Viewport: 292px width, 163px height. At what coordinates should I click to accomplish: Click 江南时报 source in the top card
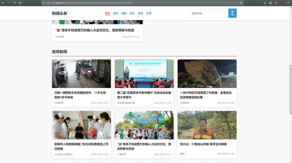coord(60,37)
